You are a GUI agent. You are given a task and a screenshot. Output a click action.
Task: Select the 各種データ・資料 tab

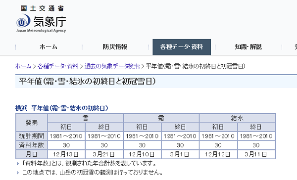pos(182,47)
